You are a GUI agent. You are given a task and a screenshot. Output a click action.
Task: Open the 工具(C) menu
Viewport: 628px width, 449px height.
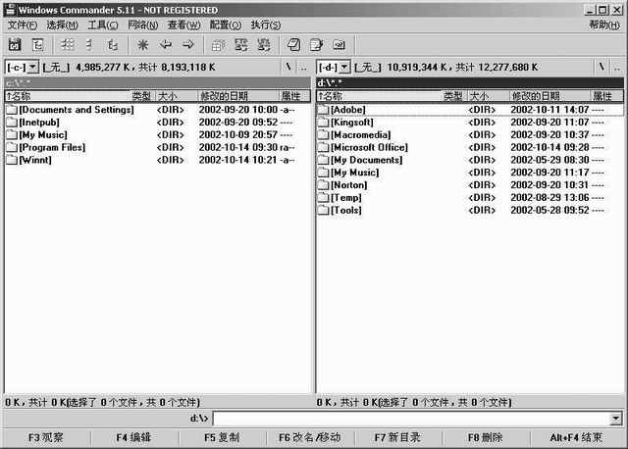coord(102,25)
